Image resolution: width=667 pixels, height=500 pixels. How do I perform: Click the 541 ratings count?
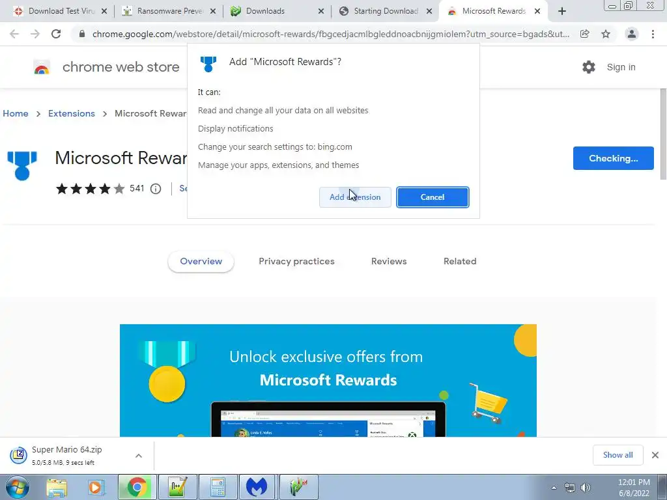tap(137, 188)
